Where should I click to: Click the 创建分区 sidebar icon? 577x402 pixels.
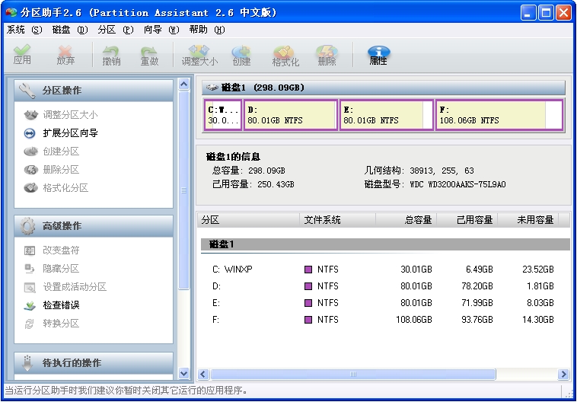31,152
